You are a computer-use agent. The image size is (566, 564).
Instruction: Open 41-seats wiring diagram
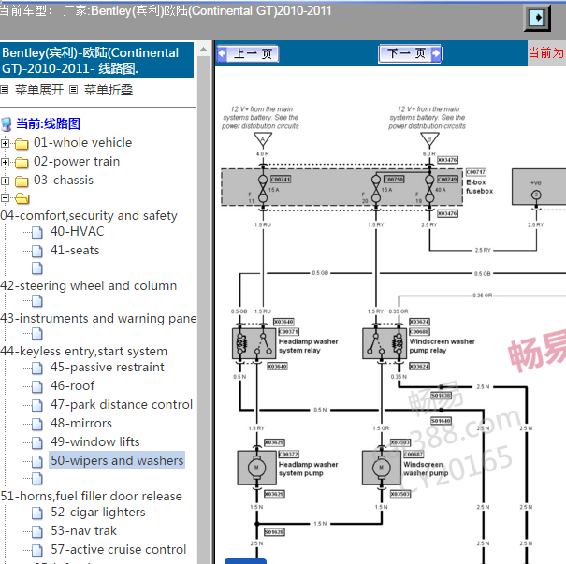[x=75, y=250]
